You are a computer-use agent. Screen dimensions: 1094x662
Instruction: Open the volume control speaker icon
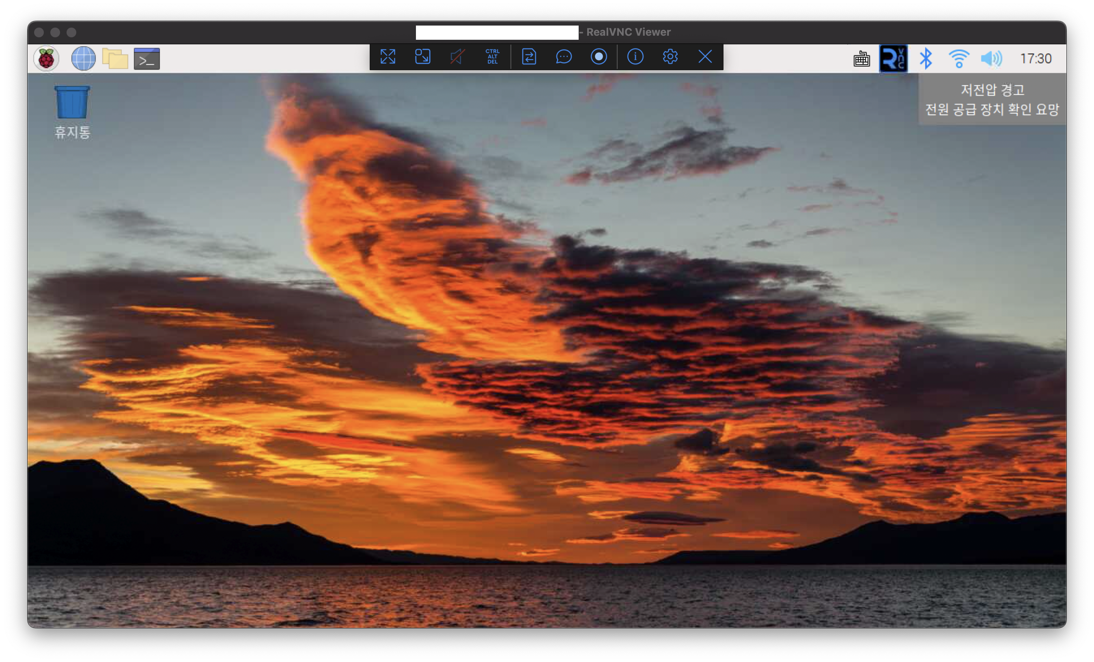[x=991, y=58]
